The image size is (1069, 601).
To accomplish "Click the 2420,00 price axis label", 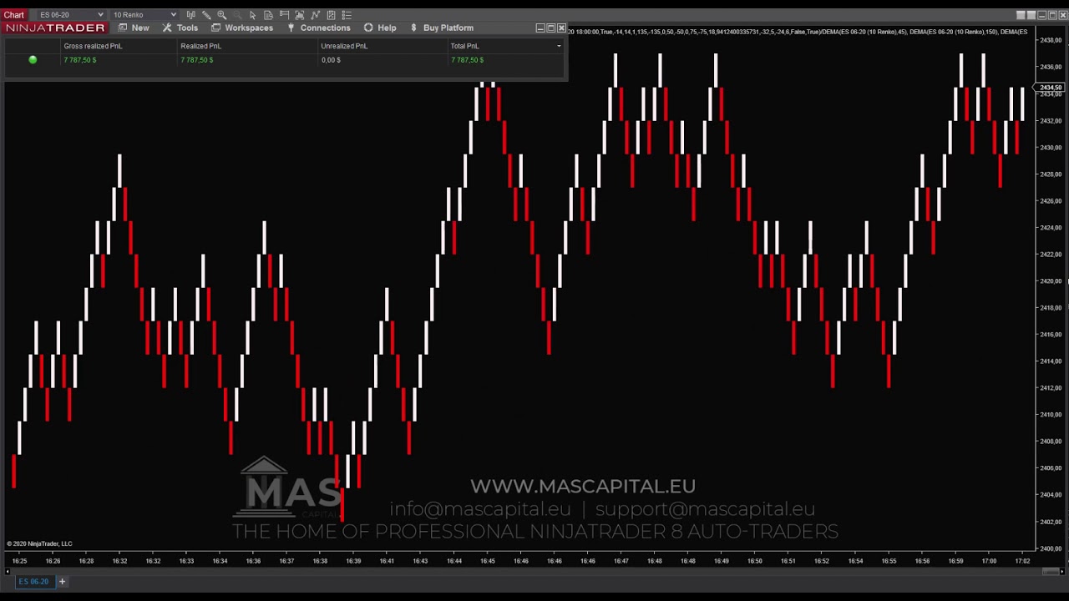I will point(1051,281).
